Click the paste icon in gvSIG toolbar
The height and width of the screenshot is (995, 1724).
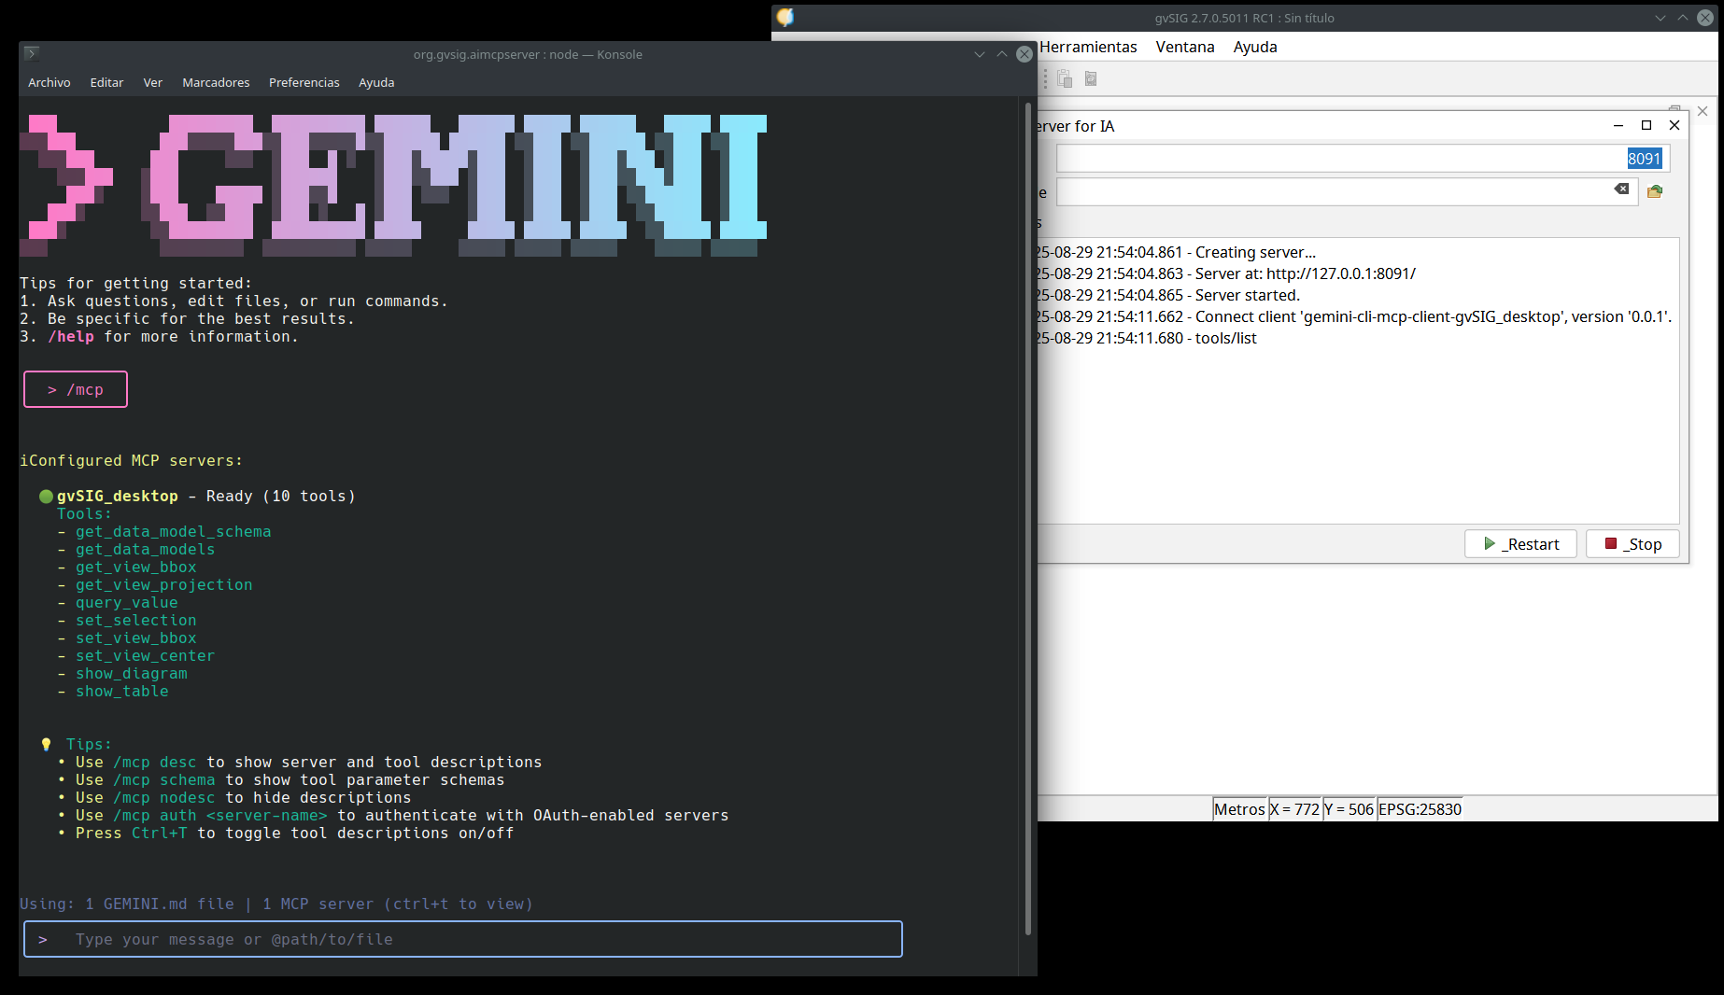1065,79
